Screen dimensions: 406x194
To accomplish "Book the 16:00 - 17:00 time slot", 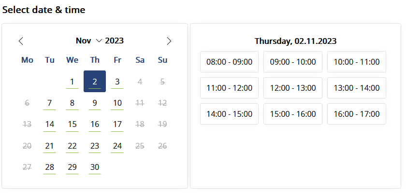I will click(x=357, y=114).
